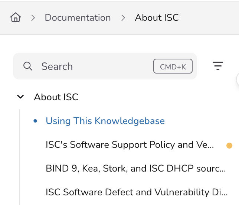Click the search magnifier icon
239x205 pixels.
click(28, 66)
